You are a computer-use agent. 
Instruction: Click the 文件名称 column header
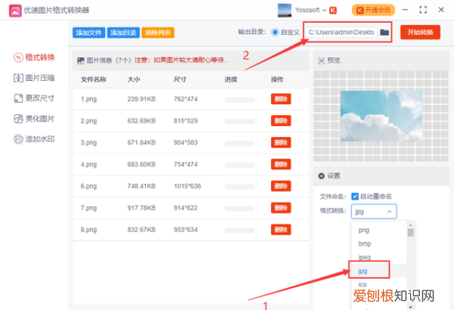[94, 79]
